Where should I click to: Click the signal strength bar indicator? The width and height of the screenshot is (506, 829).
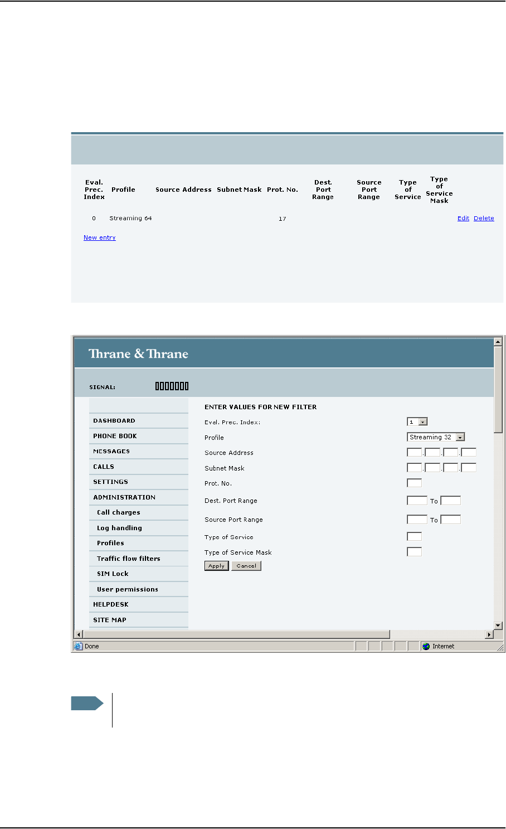click(x=172, y=386)
